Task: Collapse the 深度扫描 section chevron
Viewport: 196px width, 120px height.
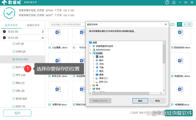Action: pos(43,38)
